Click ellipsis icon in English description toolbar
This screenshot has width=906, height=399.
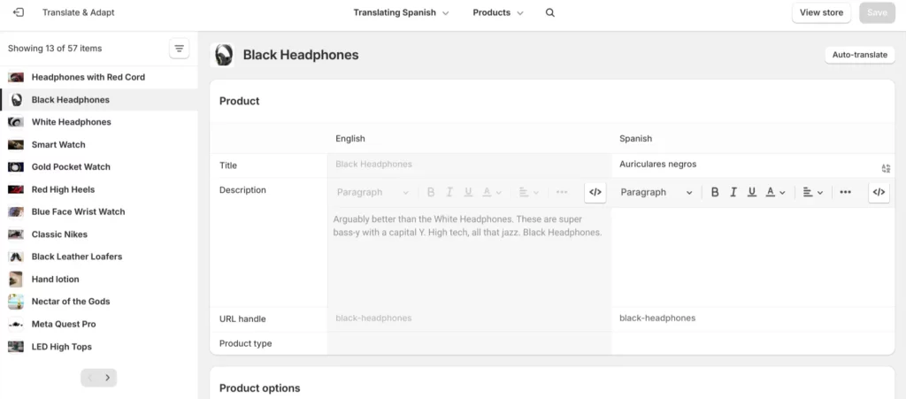point(562,192)
